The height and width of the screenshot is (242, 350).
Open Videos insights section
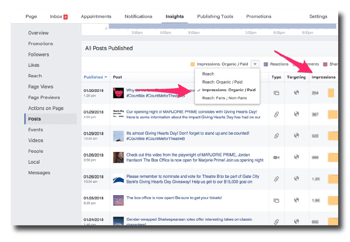point(35,141)
